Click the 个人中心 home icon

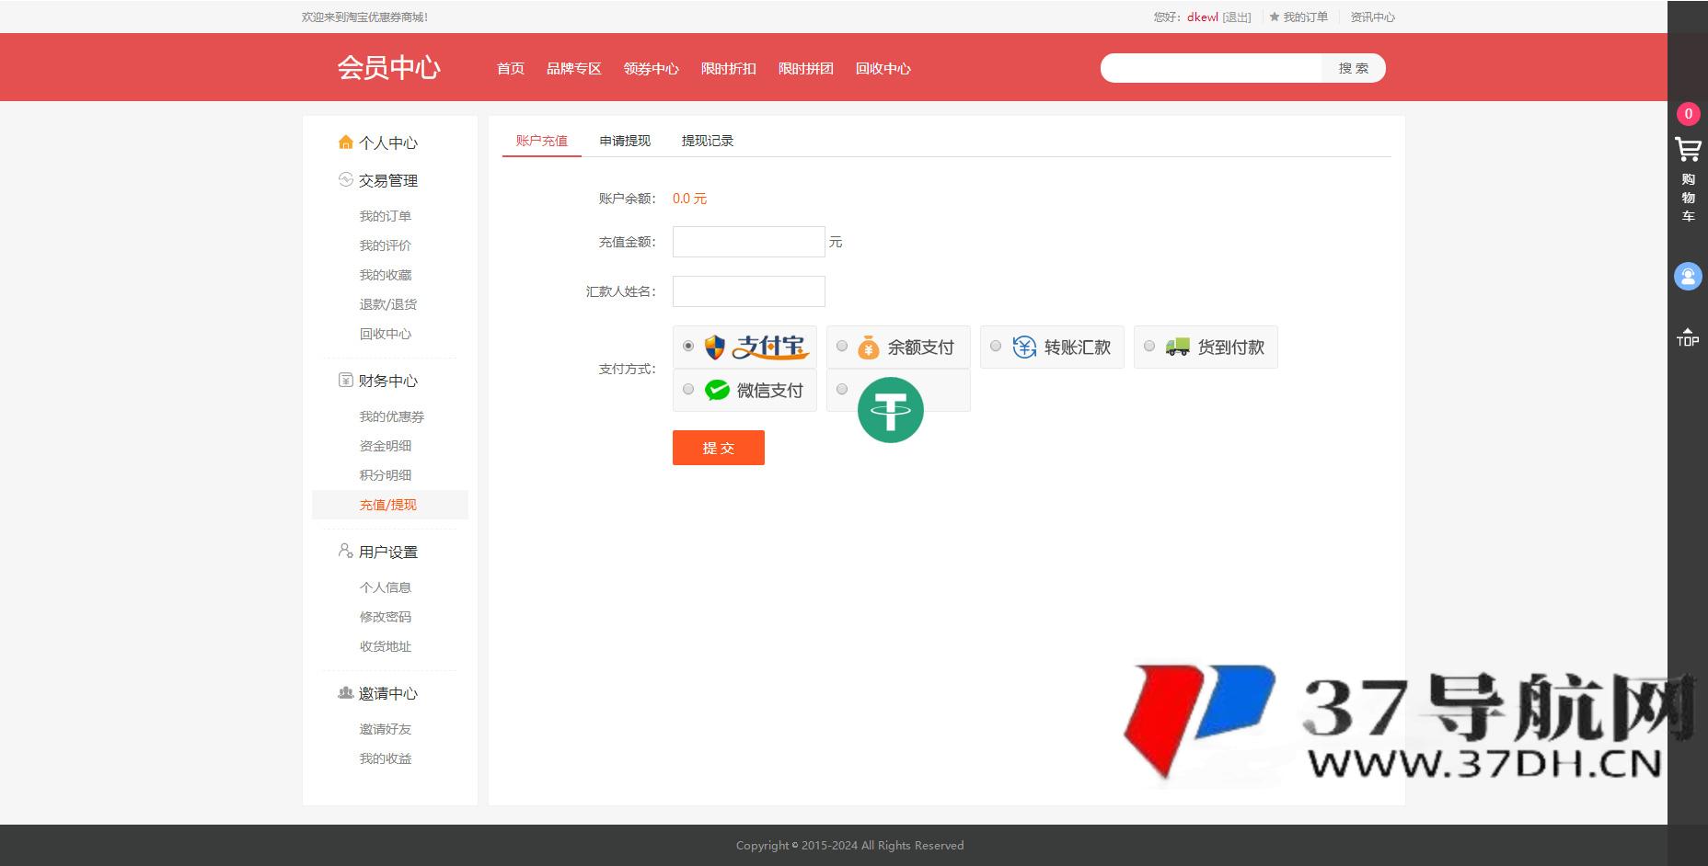(345, 142)
